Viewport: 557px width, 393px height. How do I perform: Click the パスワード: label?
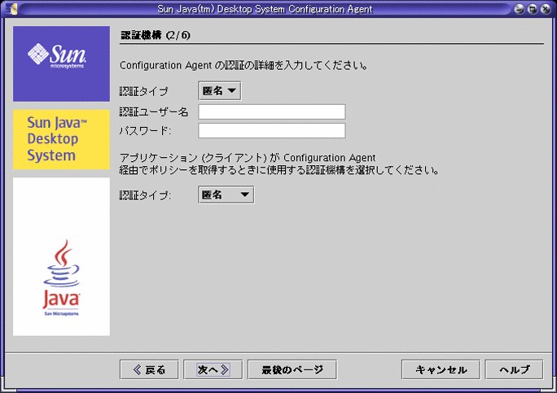(x=145, y=131)
